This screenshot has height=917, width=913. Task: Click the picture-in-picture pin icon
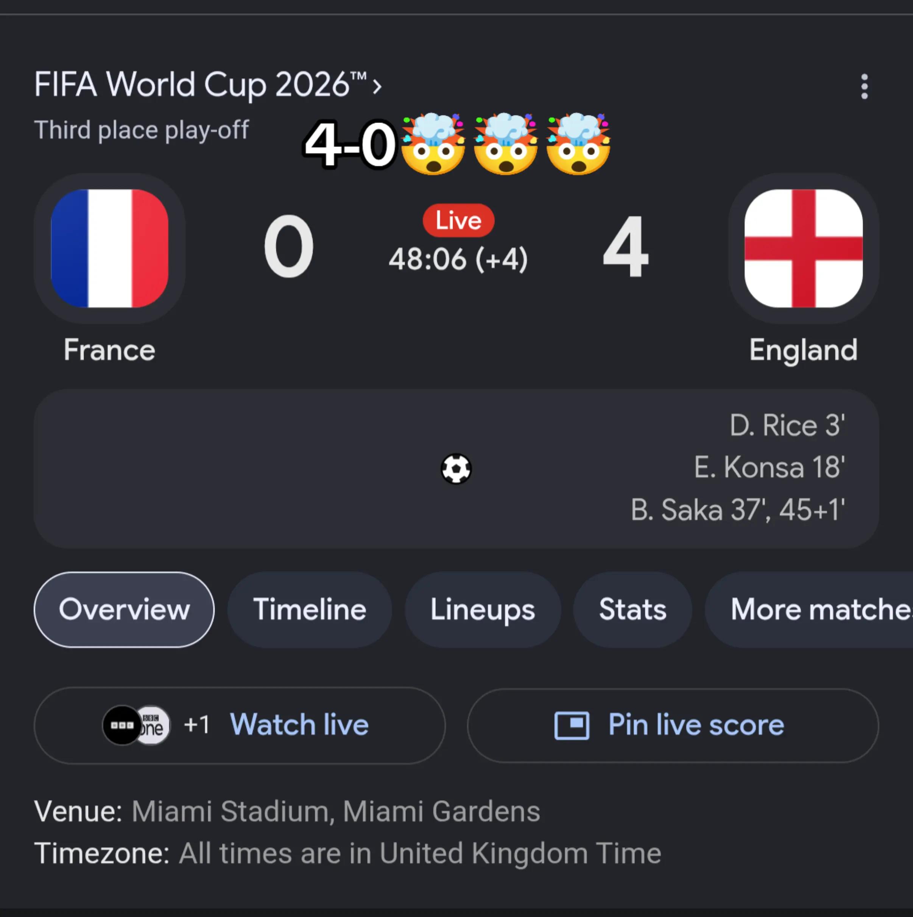572,725
